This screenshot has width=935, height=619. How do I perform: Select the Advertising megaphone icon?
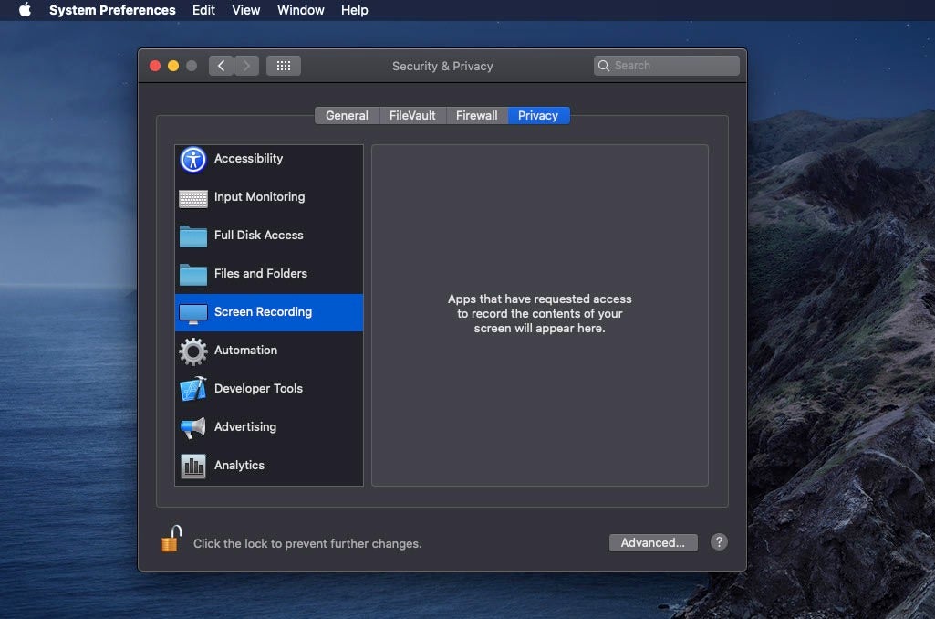tap(192, 427)
